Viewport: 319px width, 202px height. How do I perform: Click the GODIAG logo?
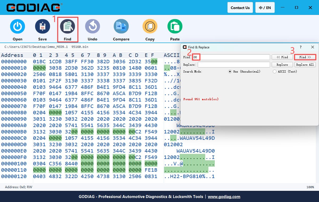click(x=35, y=7)
